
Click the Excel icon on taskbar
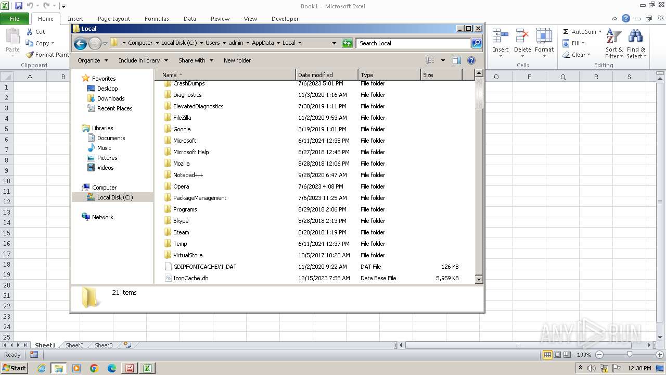click(x=147, y=368)
